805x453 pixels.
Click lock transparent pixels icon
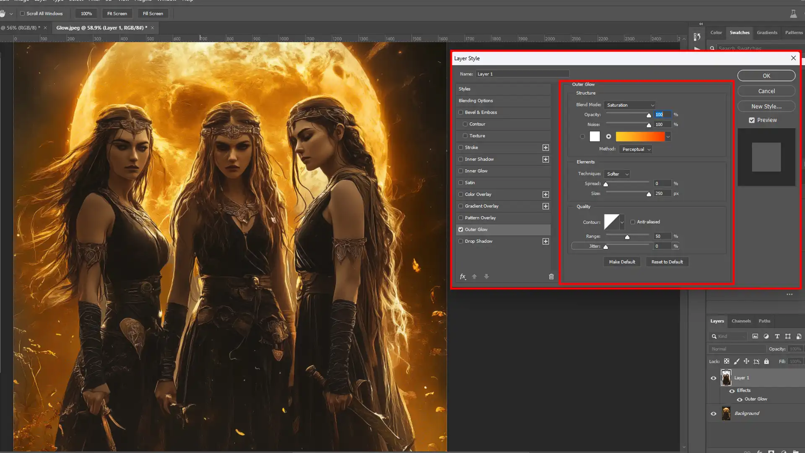pos(727,361)
